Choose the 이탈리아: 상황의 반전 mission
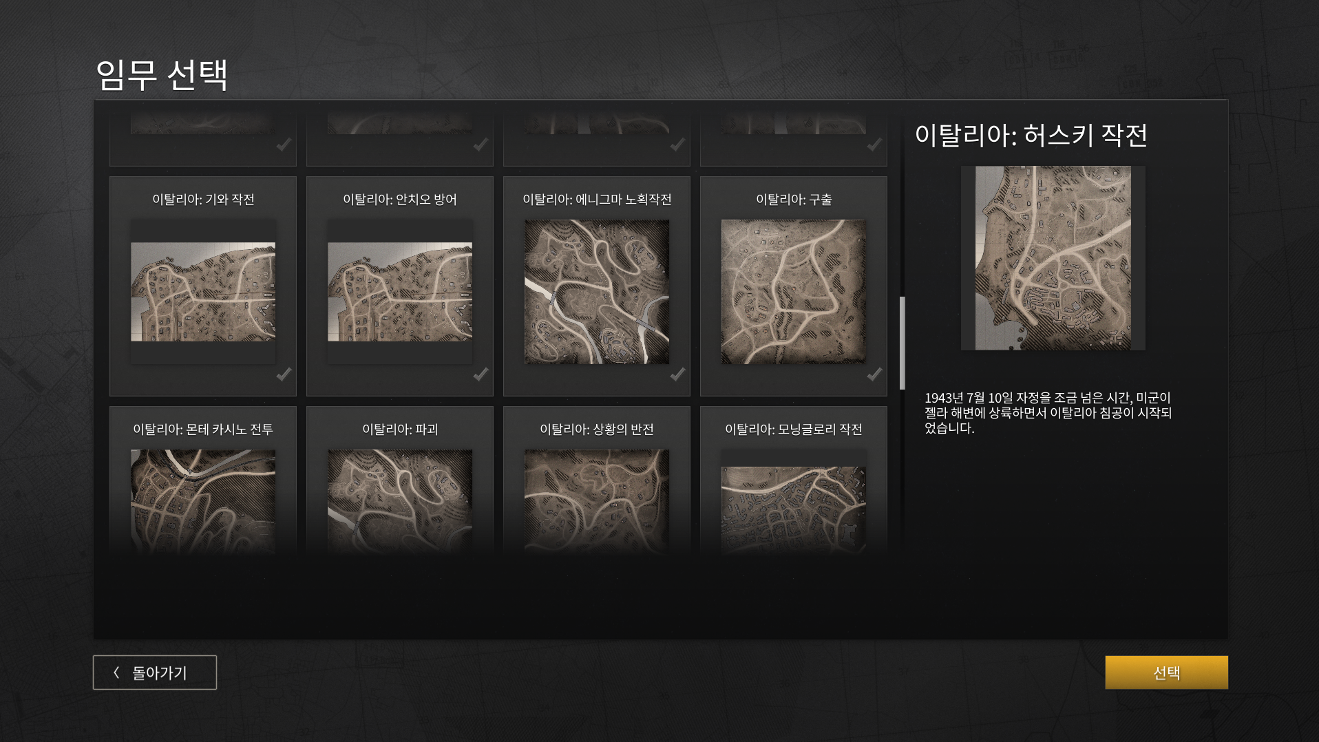This screenshot has width=1319, height=742. [x=597, y=482]
